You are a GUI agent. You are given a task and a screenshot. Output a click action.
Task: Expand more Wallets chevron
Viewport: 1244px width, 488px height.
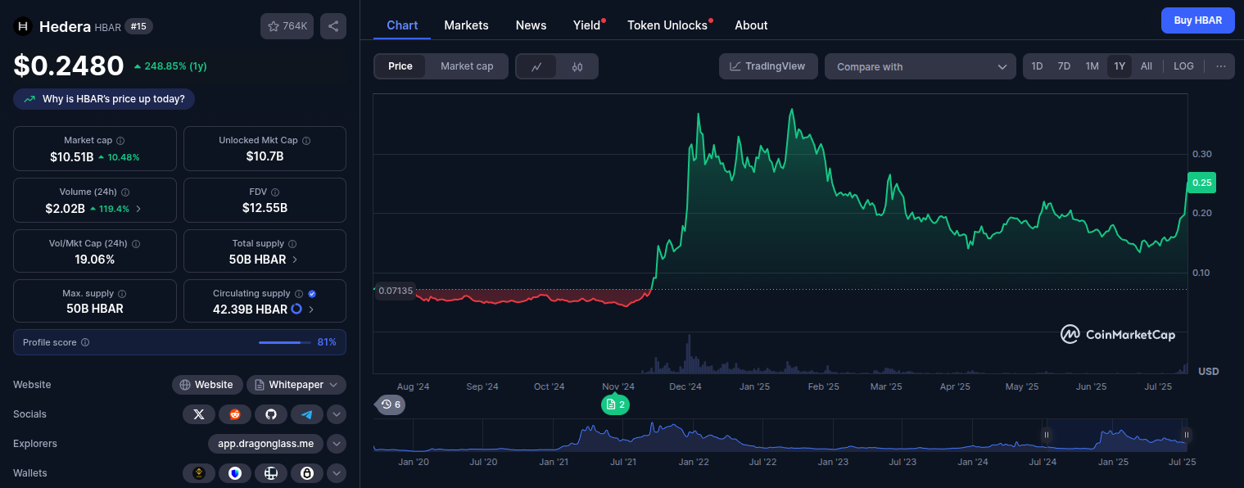click(x=337, y=473)
